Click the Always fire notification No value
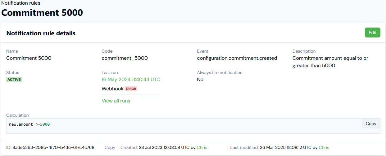This screenshot has width=386, height=156. pyautogui.click(x=200, y=80)
